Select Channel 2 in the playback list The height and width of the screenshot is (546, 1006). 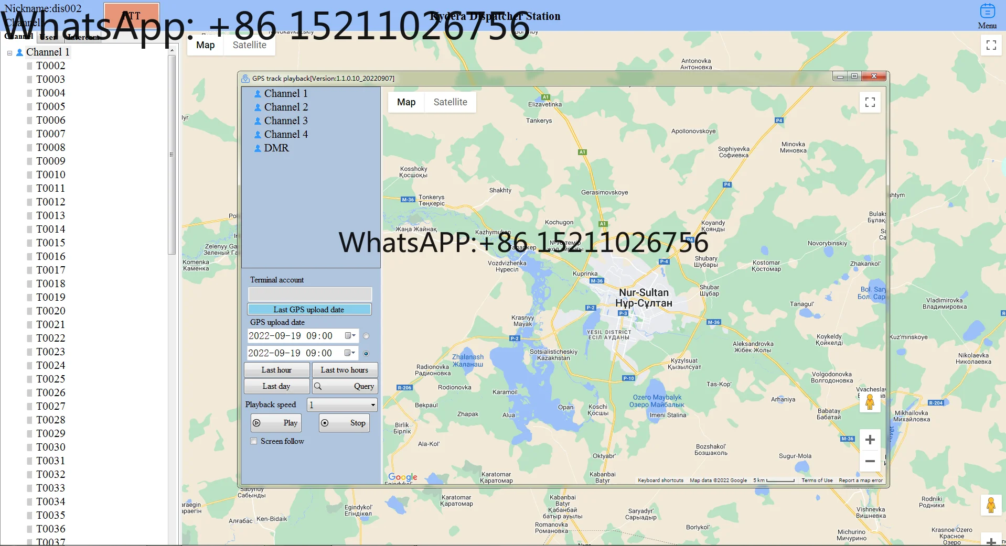coord(286,107)
